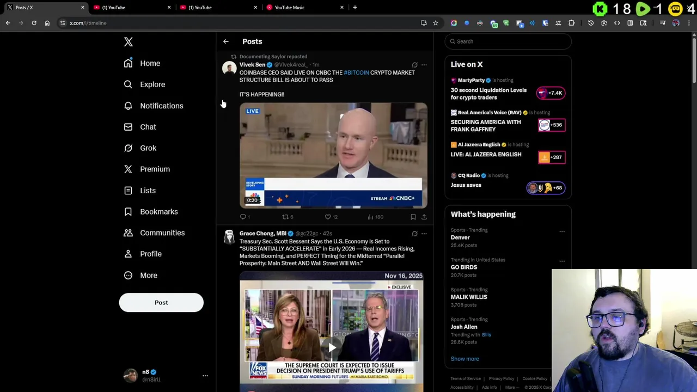Click the #BITCOIN hashtag

[x=356, y=72]
